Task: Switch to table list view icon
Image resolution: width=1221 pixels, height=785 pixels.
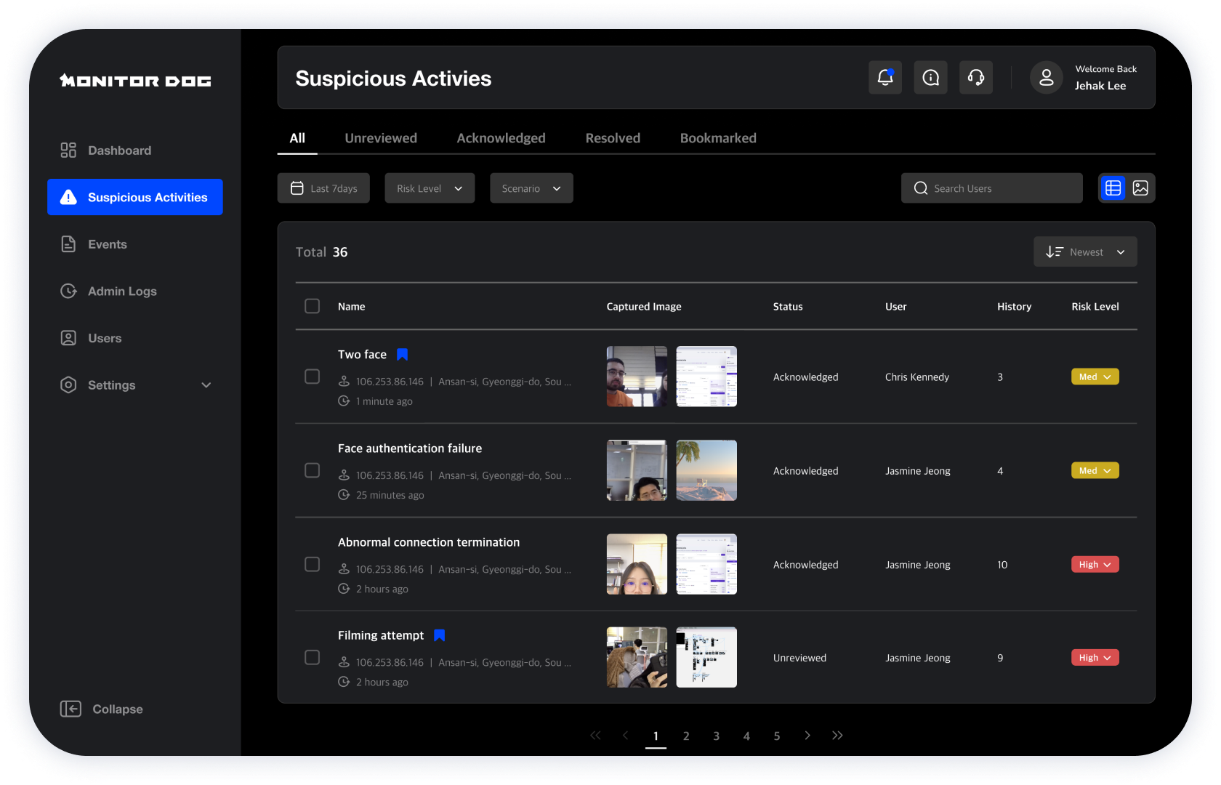Action: coord(1113,188)
